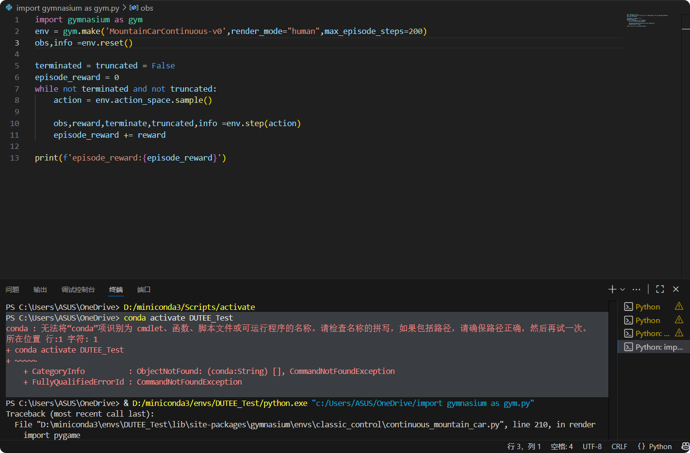Click the UTF-8 encoding selector
The width and height of the screenshot is (690, 453).
(592, 446)
